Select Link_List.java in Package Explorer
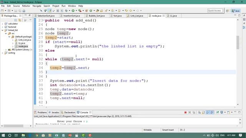Viewport: 246px width, 138px height. [x=25, y=40]
